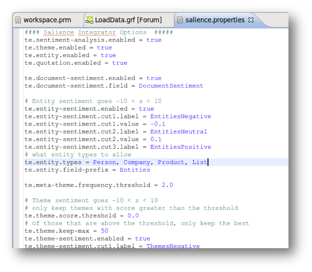The width and height of the screenshot is (312, 272).
Task: Click the te.entity.types property key
Action: [53, 162]
